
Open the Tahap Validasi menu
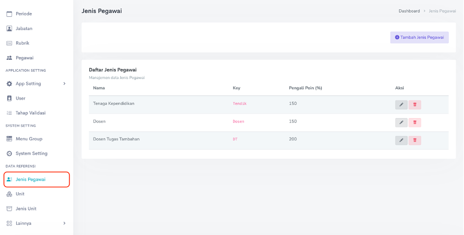[x=30, y=113]
